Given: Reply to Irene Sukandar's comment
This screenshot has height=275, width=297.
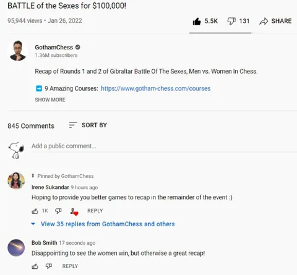Looking at the screenshot, I should [x=95, y=211].
